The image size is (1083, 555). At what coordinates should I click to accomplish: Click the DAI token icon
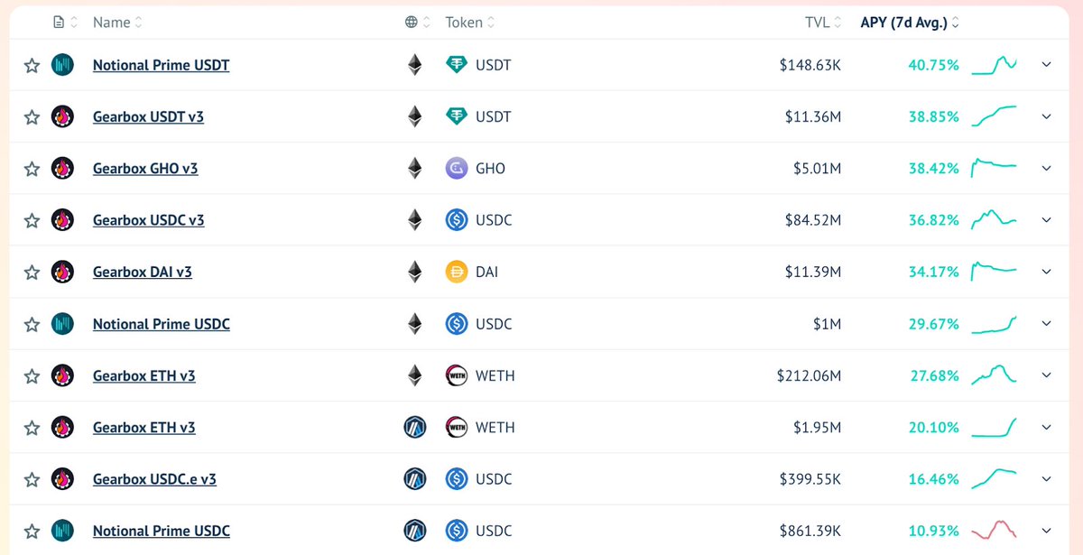click(x=457, y=272)
